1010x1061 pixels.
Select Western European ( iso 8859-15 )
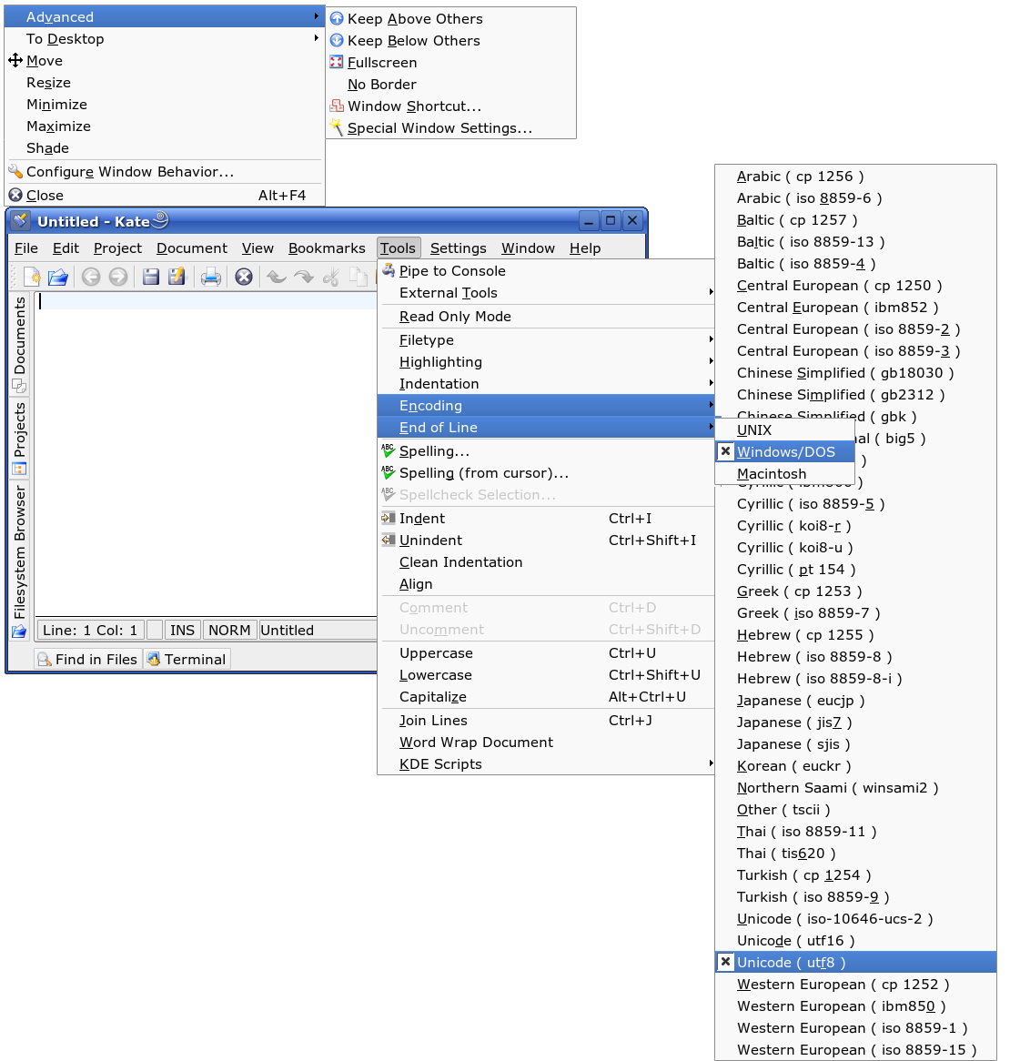[x=855, y=1049]
